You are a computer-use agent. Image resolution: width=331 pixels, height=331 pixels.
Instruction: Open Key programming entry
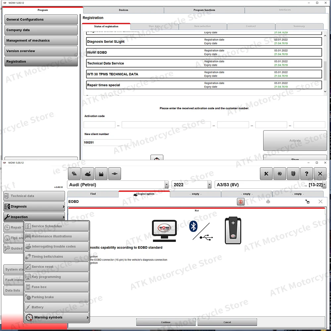(57, 277)
